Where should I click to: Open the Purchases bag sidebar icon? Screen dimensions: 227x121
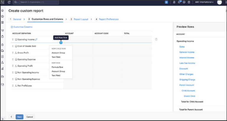pyautogui.click(x=2, y=36)
